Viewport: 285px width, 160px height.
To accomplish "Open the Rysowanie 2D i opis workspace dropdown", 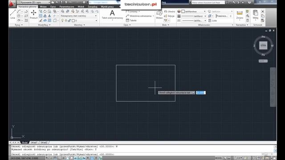I will coord(34,2).
